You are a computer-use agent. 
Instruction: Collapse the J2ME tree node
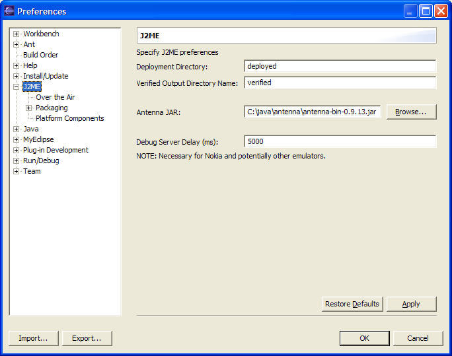tap(16, 87)
